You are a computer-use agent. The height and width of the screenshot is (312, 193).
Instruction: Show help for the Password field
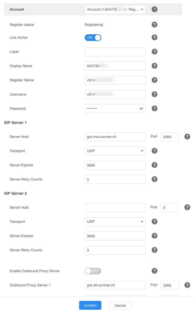click(x=155, y=108)
